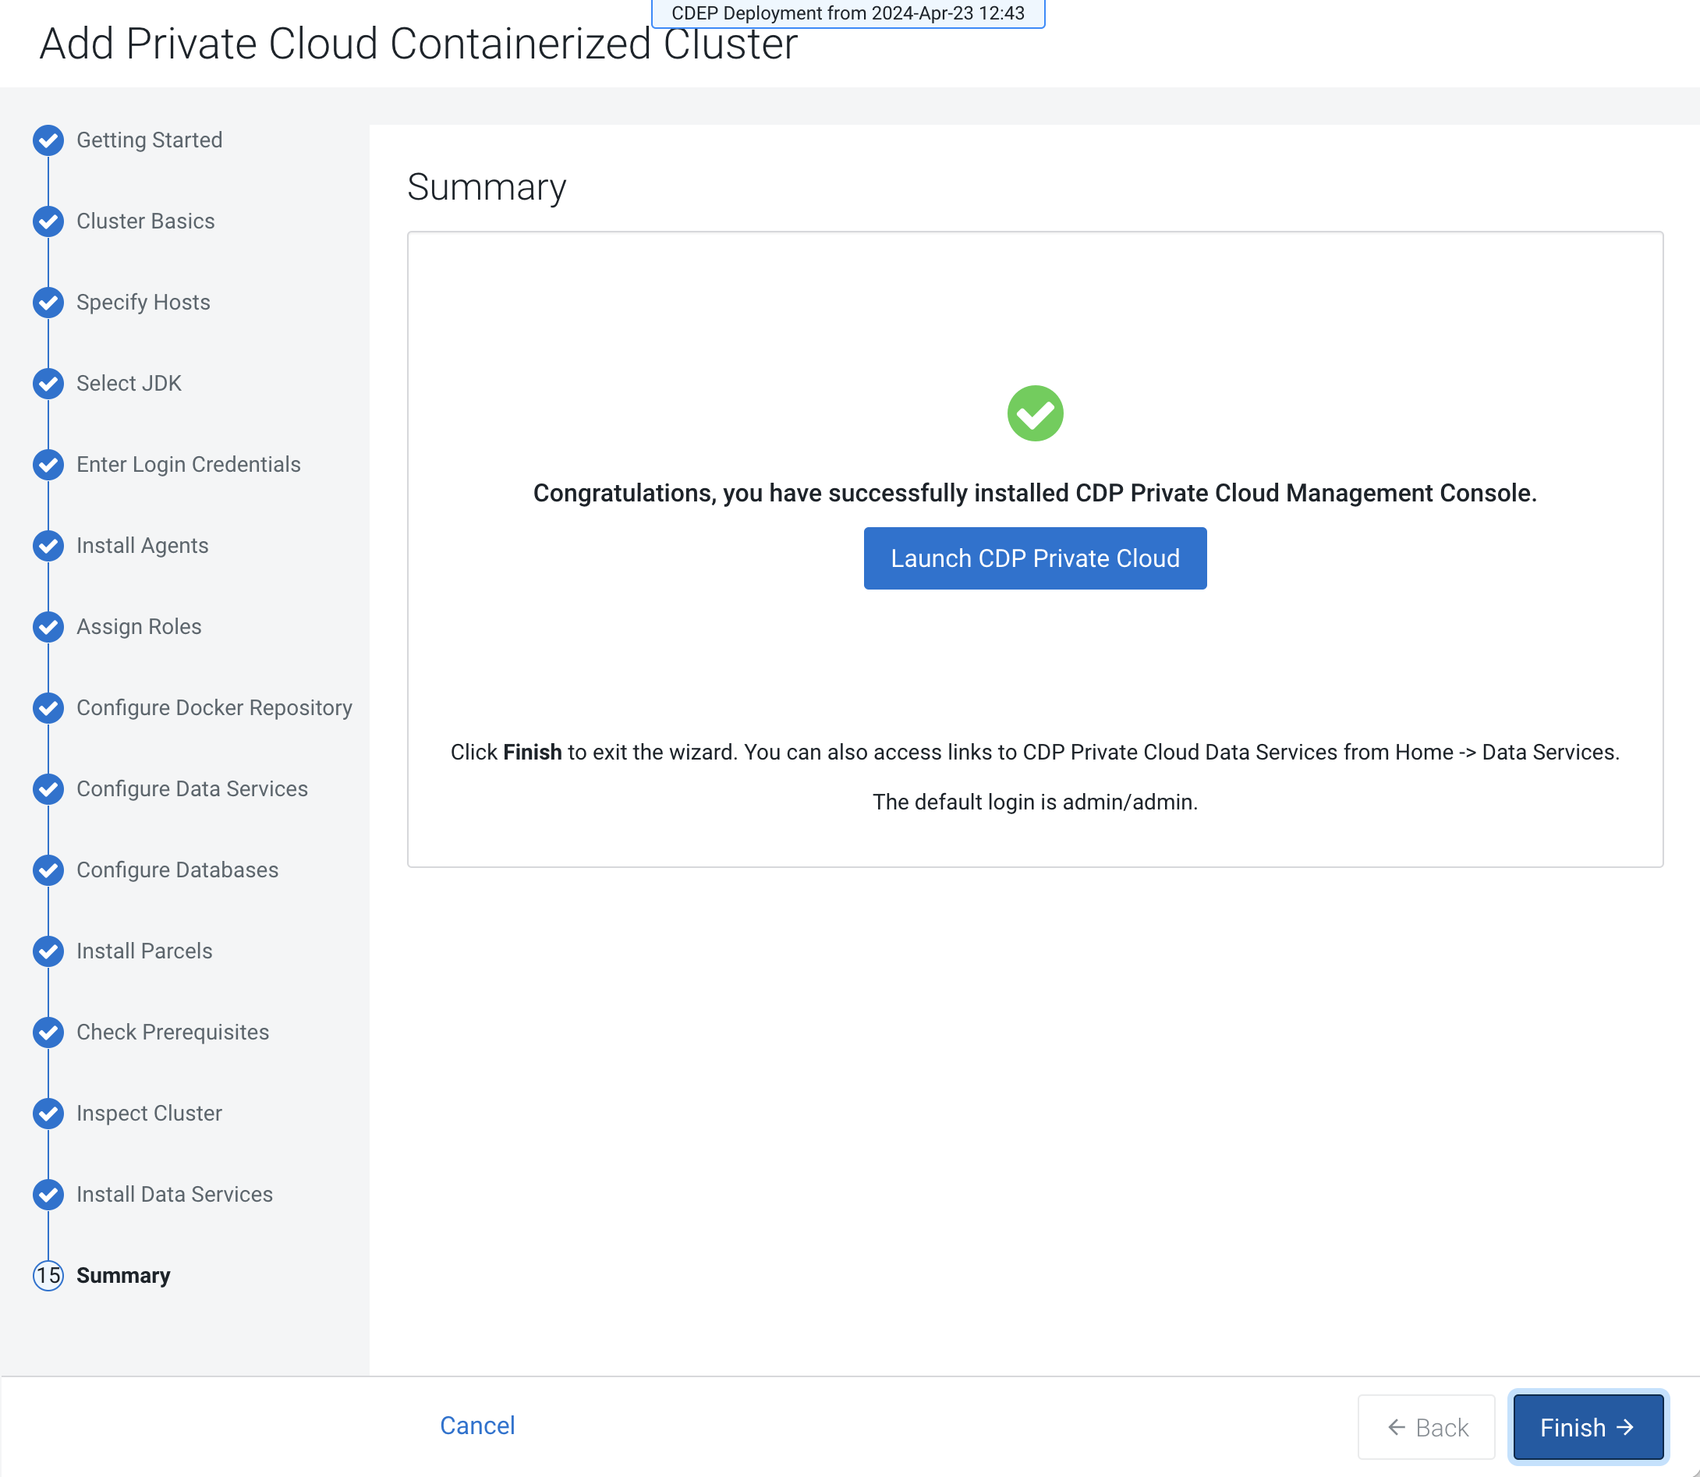
Task: Cancel the wizard
Action: [x=477, y=1425]
